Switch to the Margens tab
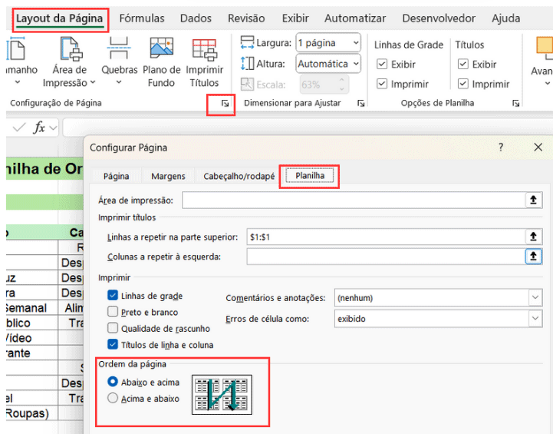 168,176
